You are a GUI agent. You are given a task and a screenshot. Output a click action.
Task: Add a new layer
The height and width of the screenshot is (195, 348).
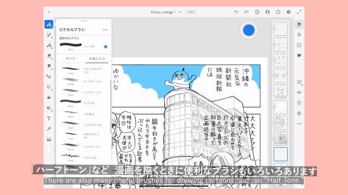(299, 82)
